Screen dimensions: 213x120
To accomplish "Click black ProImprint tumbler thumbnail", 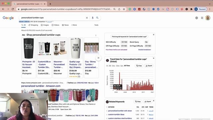I will coord(29,48).
